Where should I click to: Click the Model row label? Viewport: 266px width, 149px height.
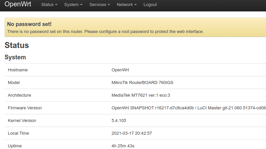tap(14, 83)
